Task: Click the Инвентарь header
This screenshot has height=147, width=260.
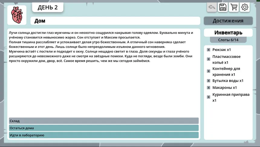Action: point(228,33)
